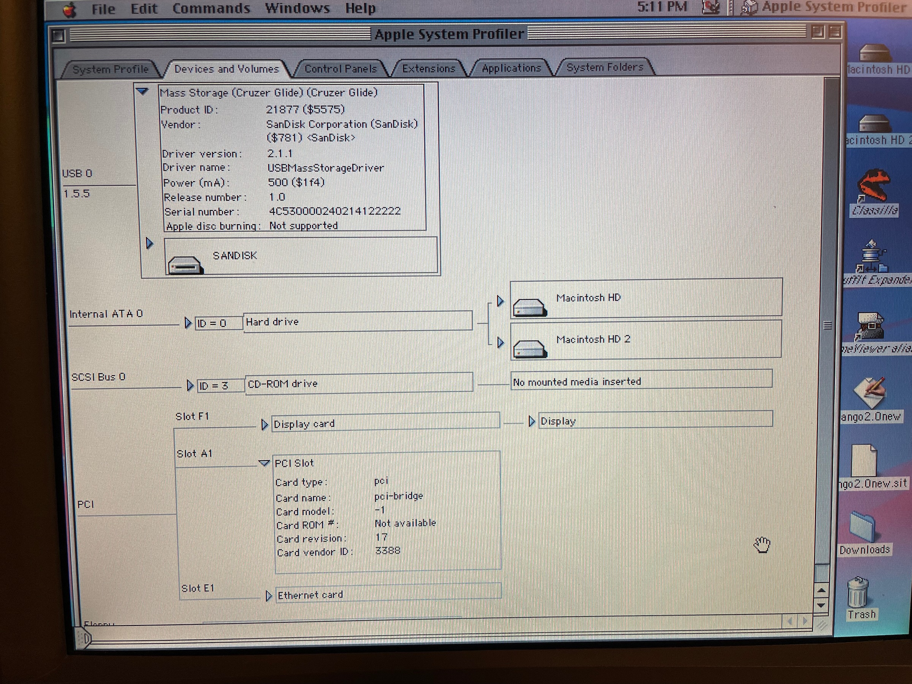The height and width of the screenshot is (684, 912).
Task: Expand the Display entry
Action: 532,421
